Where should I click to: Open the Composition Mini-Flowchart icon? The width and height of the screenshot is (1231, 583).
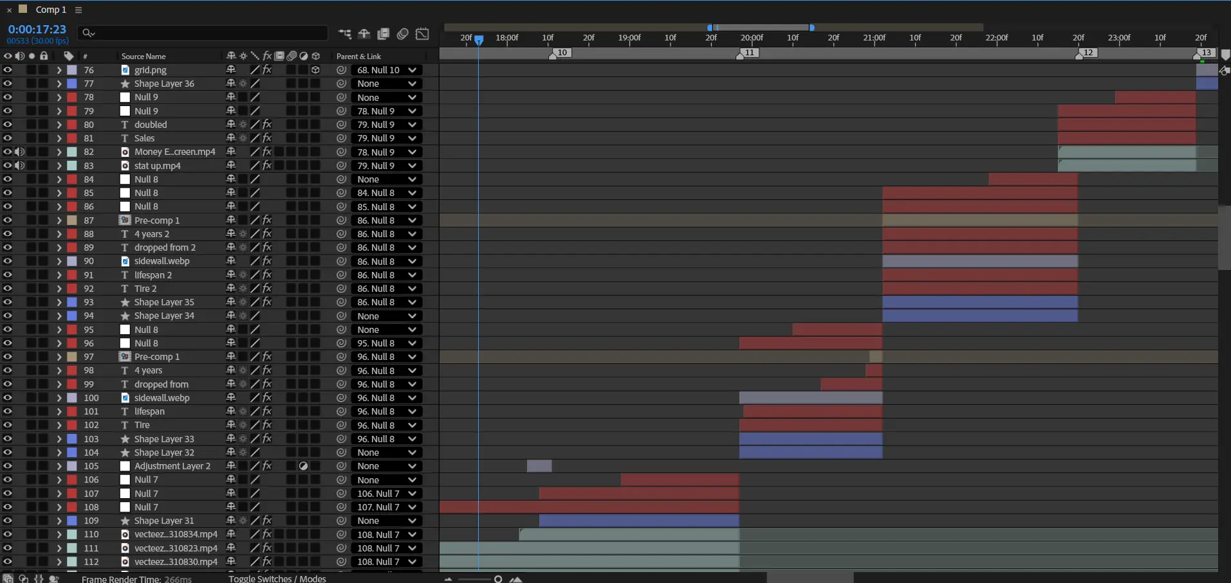(x=345, y=34)
